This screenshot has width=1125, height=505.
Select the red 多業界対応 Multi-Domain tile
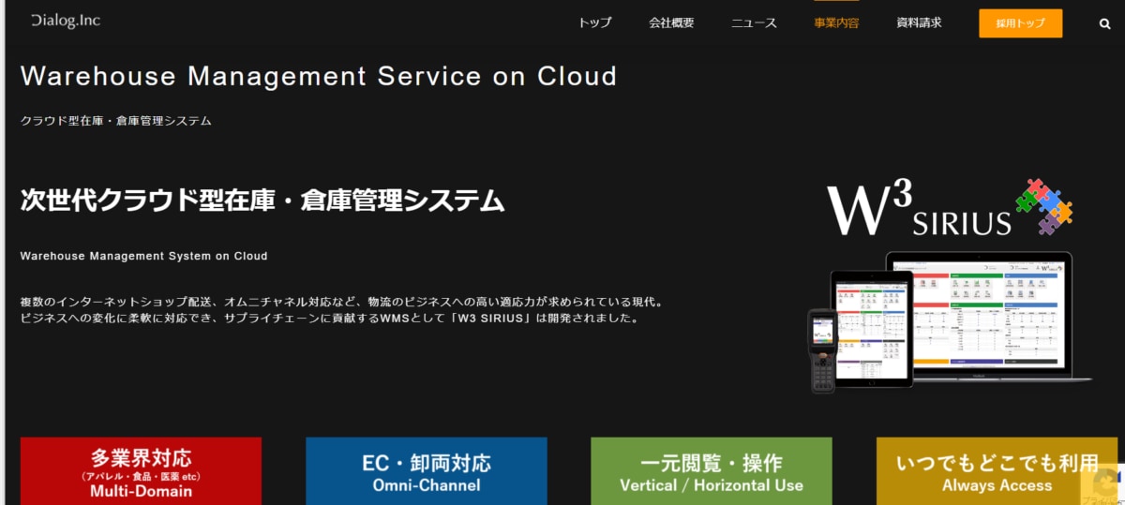141,471
